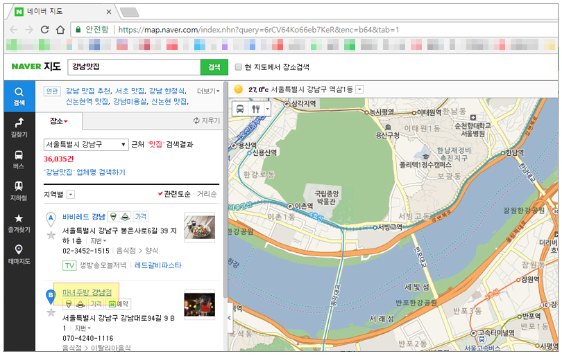The height and width of the screenshot is (356, 562).
Task: Click marker B for 마녀주방 강남점
Action: point(51,296)
